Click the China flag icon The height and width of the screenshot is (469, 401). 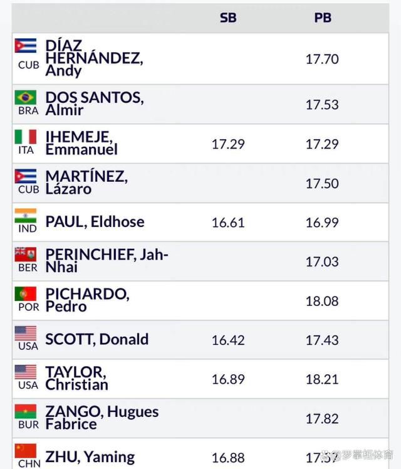(26, 451)
